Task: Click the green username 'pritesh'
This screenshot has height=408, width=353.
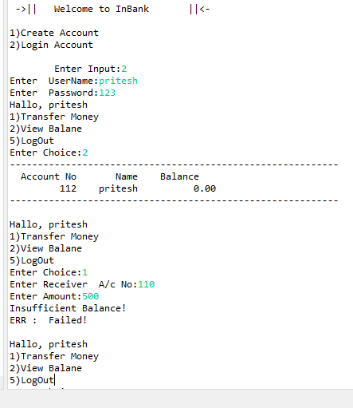Action: (x=118, y=81)
